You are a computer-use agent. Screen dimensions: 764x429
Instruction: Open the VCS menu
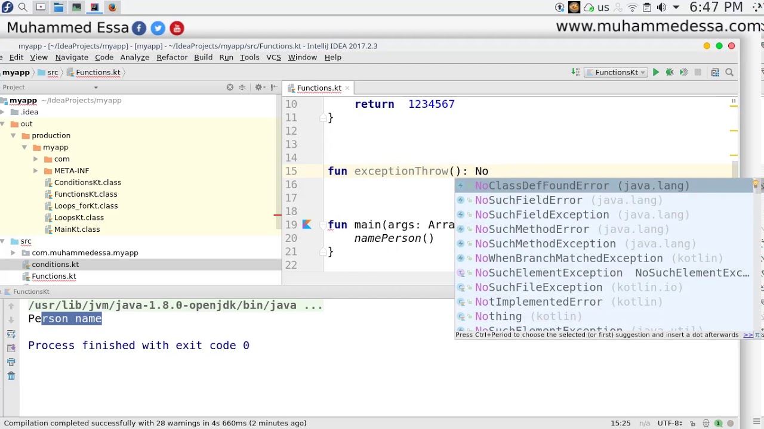(273, 57)
